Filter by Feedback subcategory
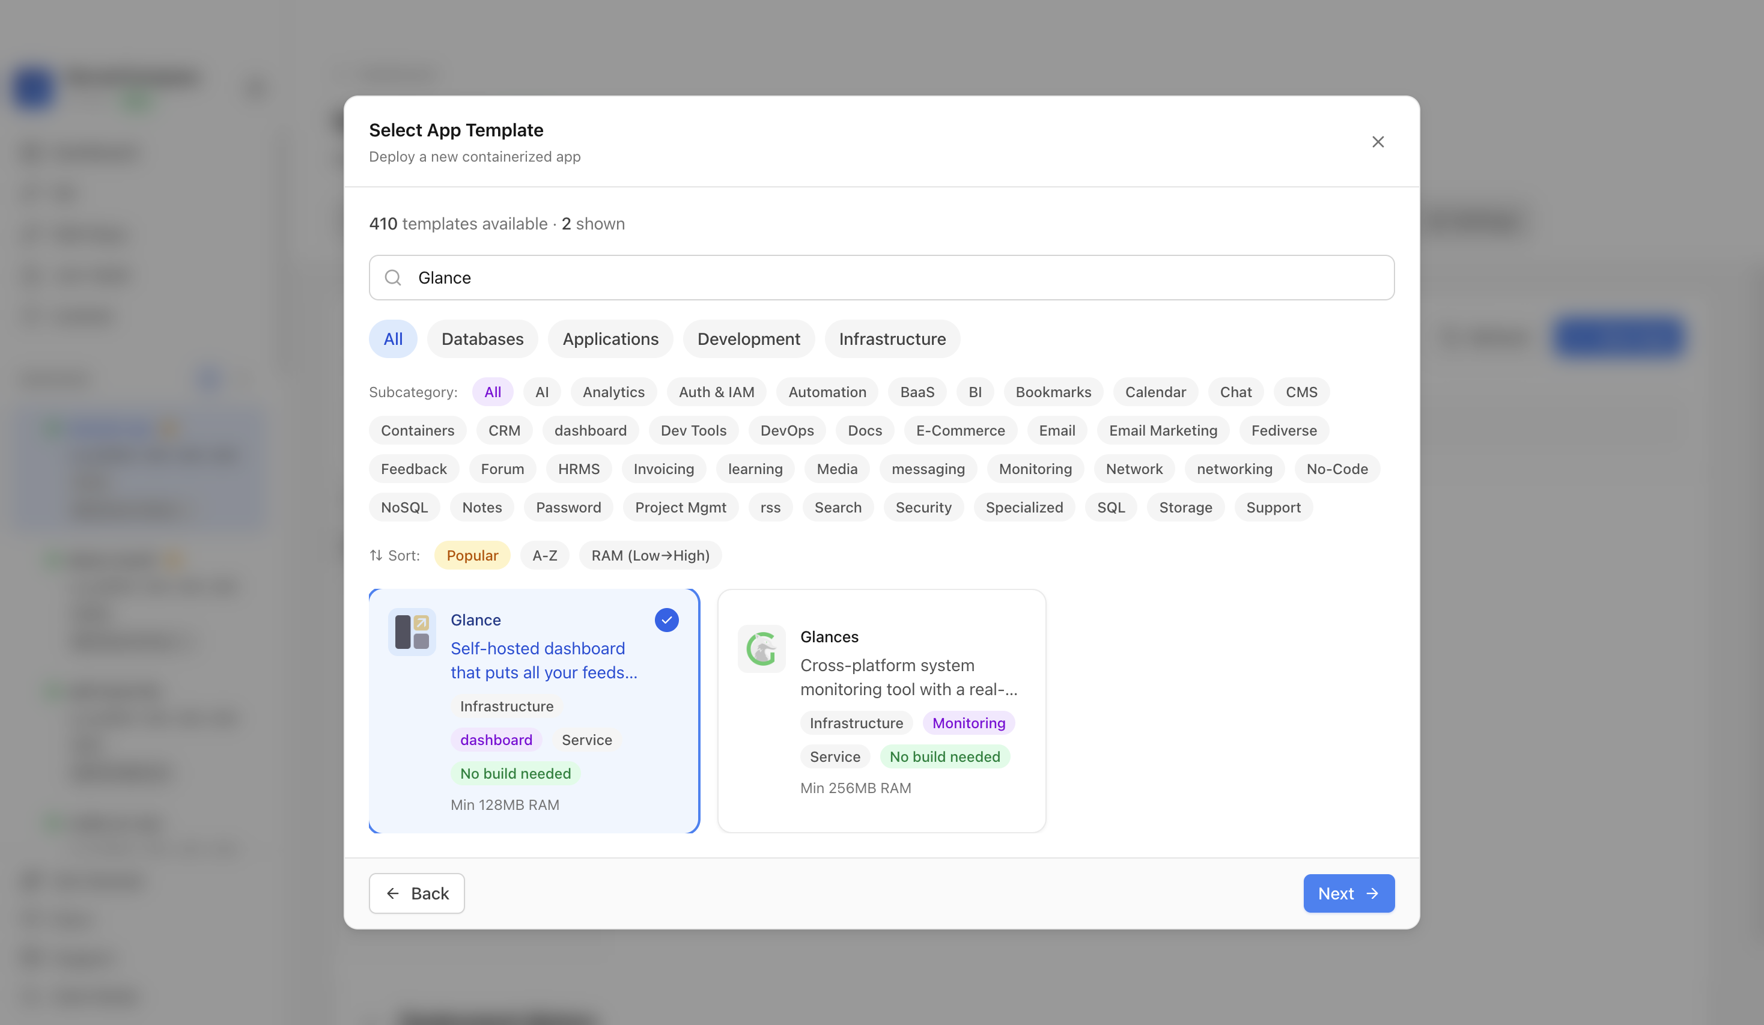Screen dimensions: 1764x1025 (414, 469)
